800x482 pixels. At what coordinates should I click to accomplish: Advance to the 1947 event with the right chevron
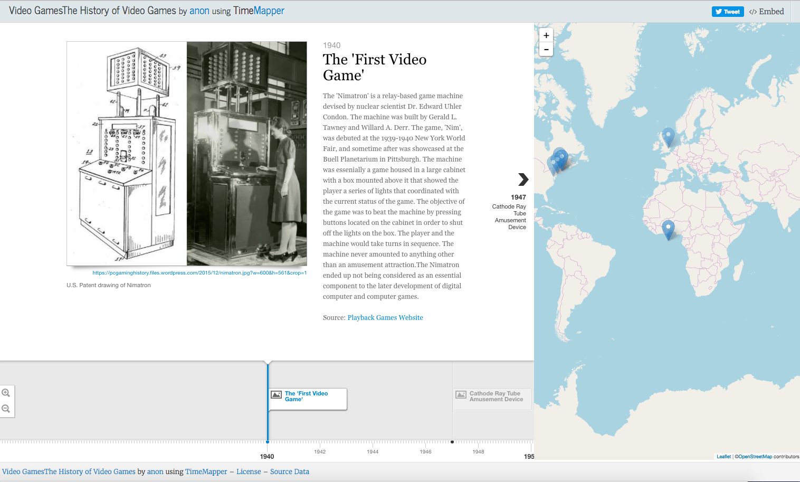[522, 179]
